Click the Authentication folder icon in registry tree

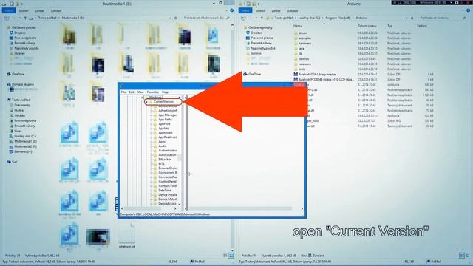click(x=156, y=151)
